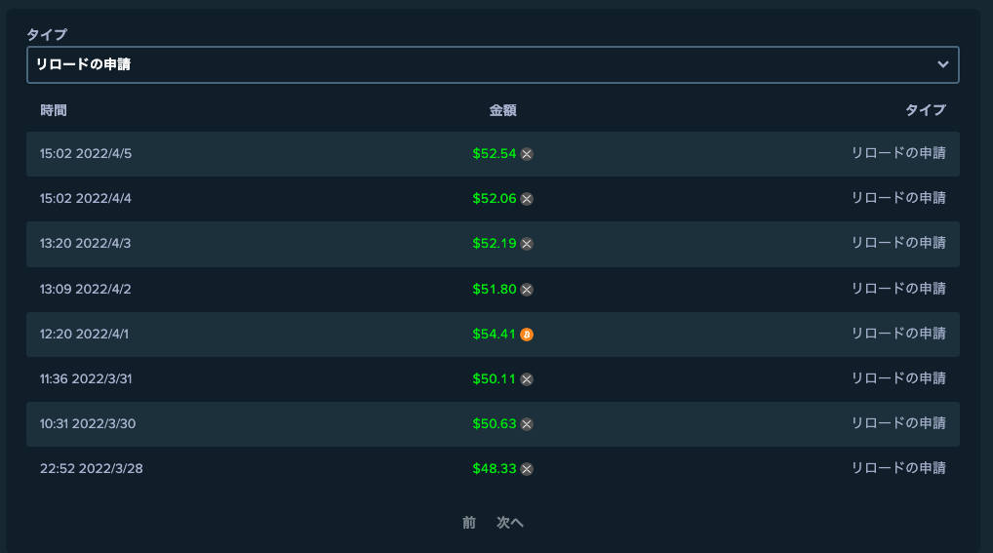Image resolution: width=993 pixels, height=553 pixels.
Task: Select the row dated 13:09 2022/4/2
Action: click(x=493, y=290)
